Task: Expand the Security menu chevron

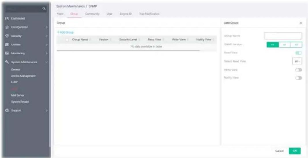Action: pos(47,36)
